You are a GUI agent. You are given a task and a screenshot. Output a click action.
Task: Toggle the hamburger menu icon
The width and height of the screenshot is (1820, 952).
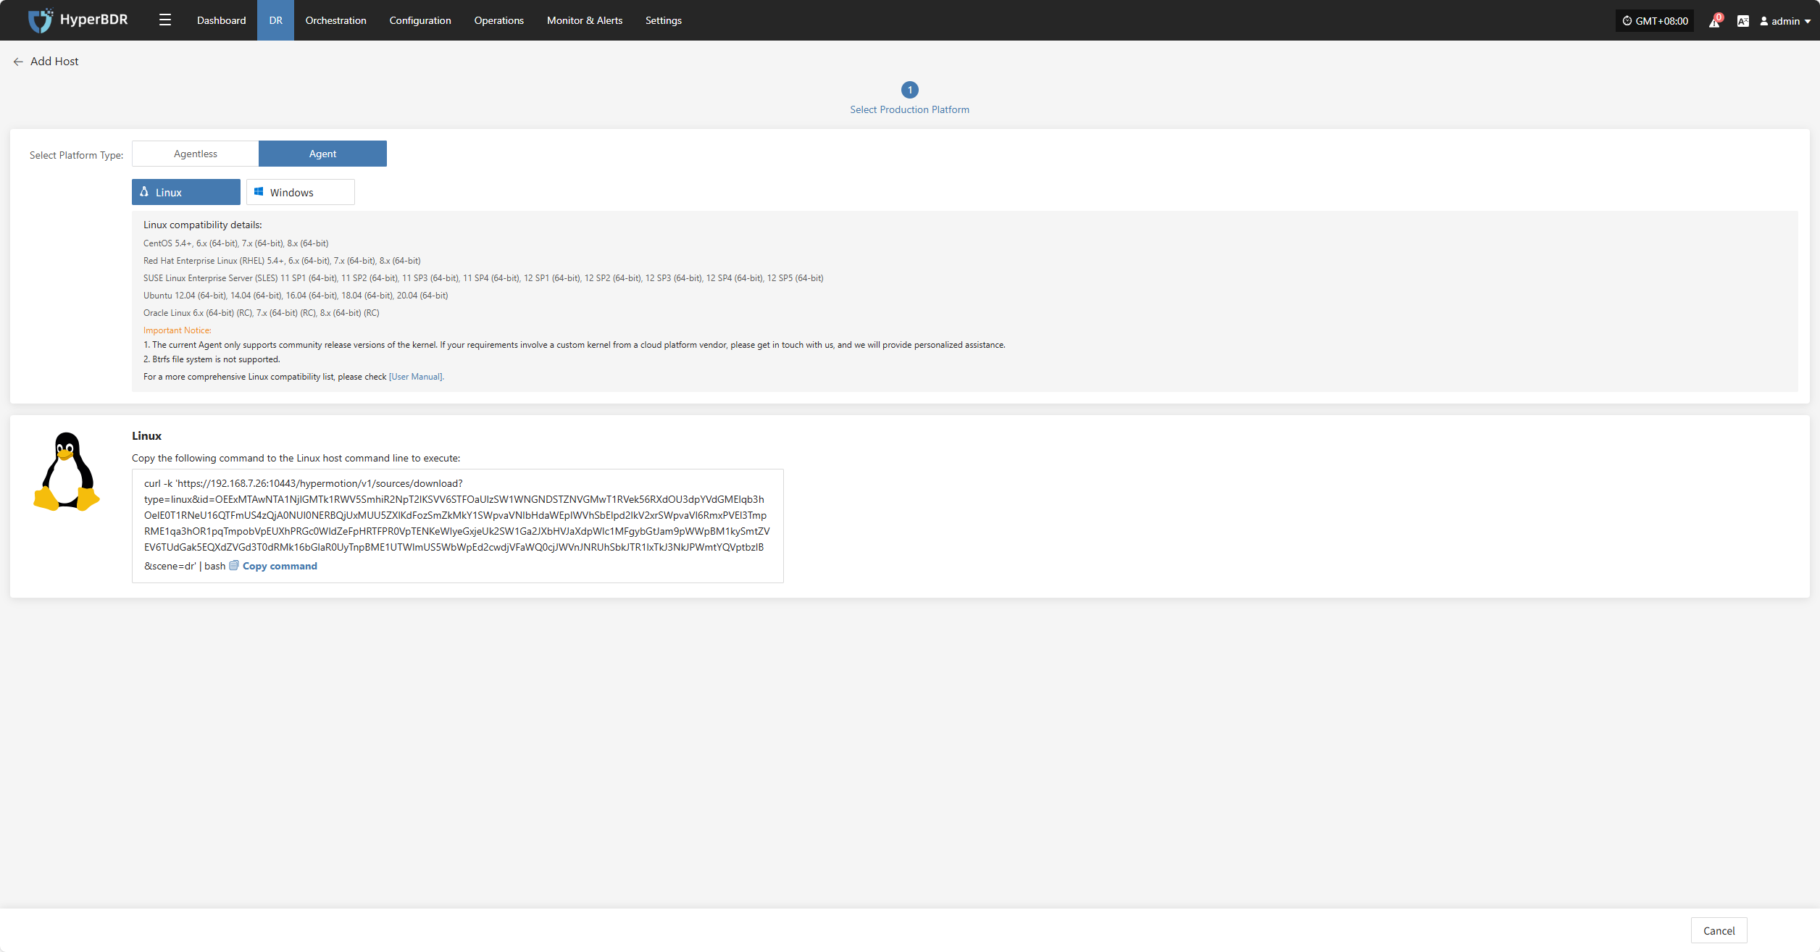[165, 20]
